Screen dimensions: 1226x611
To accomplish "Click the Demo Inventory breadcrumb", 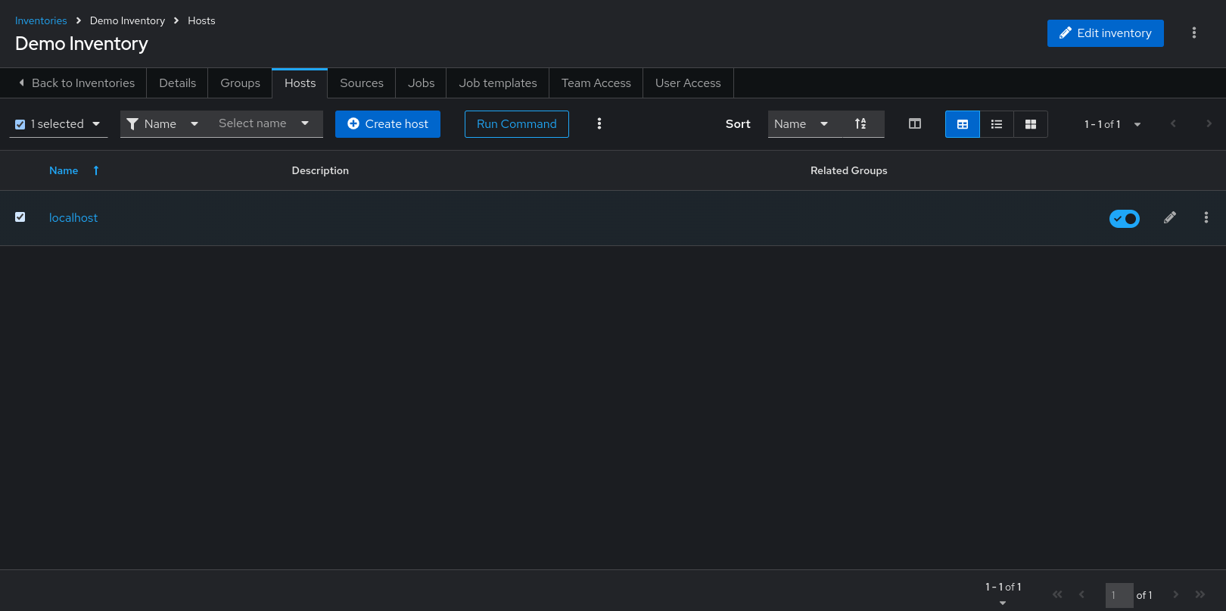I will [x=127, y=20].
